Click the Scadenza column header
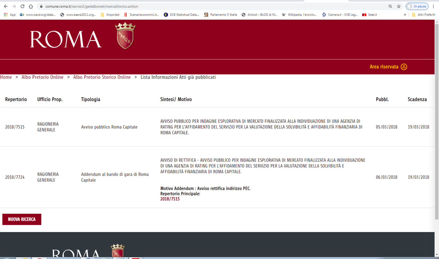 tap(417, 99)
